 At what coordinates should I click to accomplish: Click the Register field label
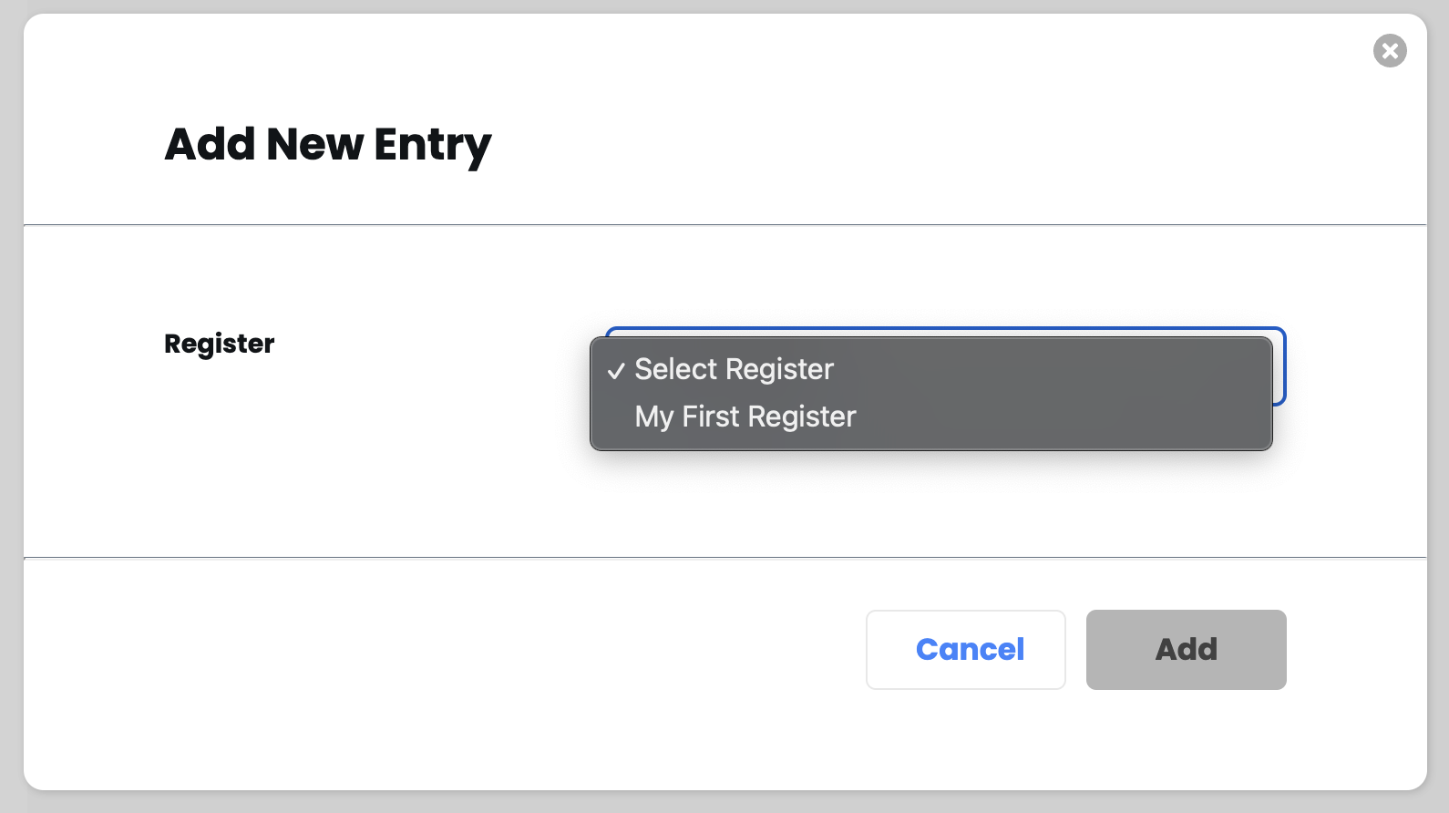click(x=219, y=344)
